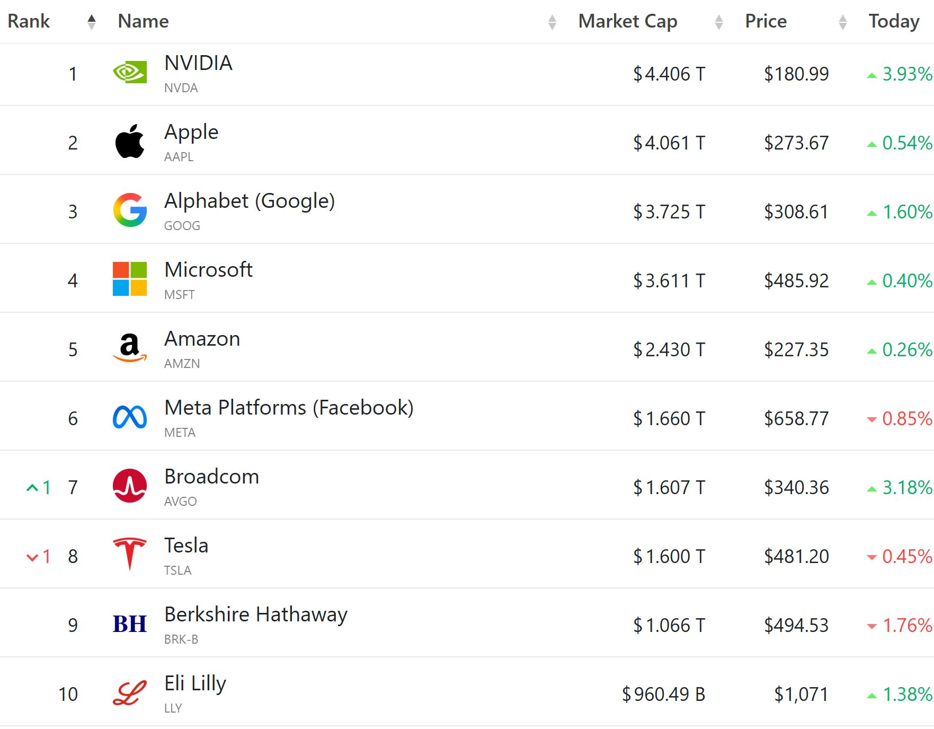
Task: Click the Tesla logo icon
Action: point(130,554)
